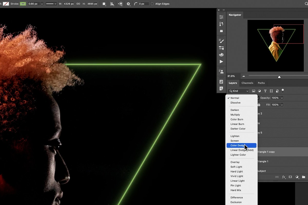Click the link width and height icon
Image resolution: width=308 pixels, height=205 pixels.
(78, 4)
